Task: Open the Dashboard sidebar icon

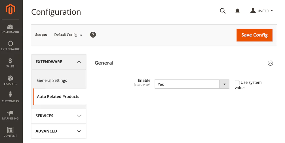Action: coord(10,27)
